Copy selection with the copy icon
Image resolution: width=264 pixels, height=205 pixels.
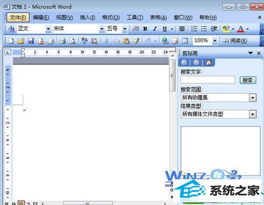pos(116,41)
